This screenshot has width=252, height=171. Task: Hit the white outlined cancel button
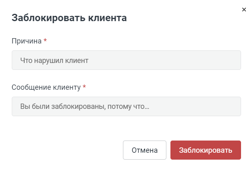[x=144, y=150]
